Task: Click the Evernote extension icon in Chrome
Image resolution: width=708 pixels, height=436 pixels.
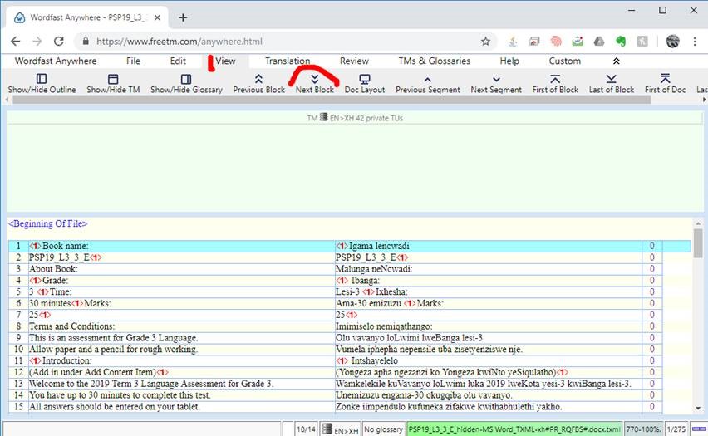Action: (620, 41)
